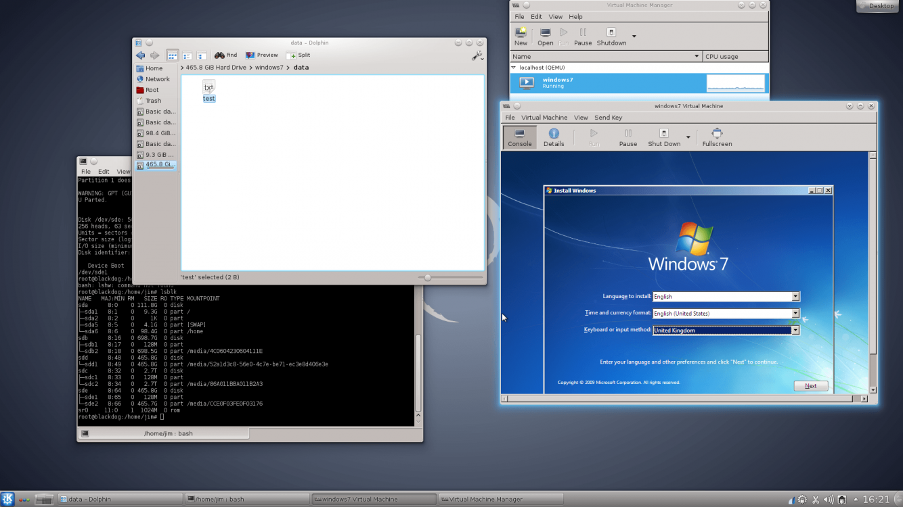This screenshot has height=507, width=903.
Task: Open KDE application launcher
Action: [x=7, y=500]
